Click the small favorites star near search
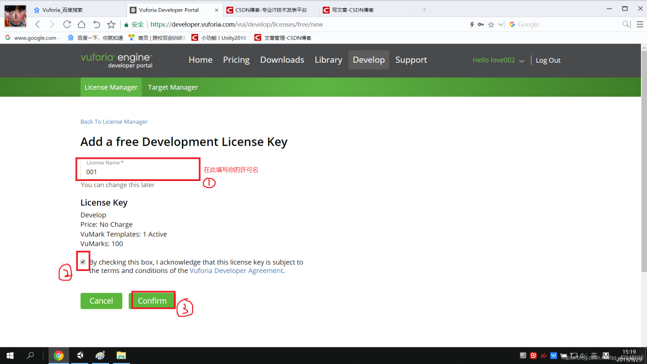647x364 pixels. coord(491,24)
